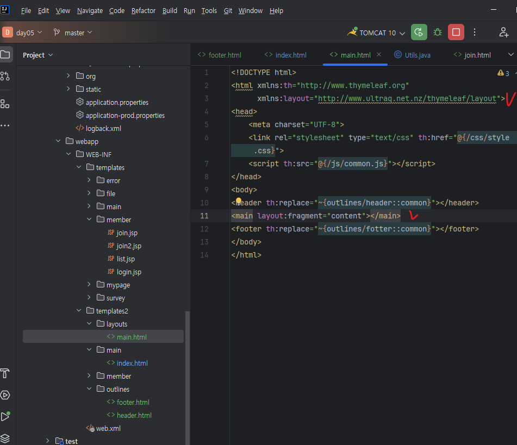
Task: Expand the mypage folder
Action: (89, 285)
